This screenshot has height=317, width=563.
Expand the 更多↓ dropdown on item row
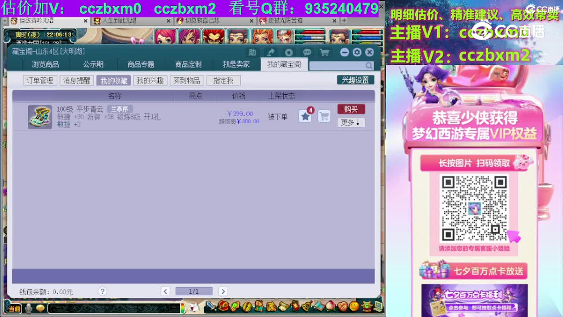pyautogui.click(x=351, y=122)
